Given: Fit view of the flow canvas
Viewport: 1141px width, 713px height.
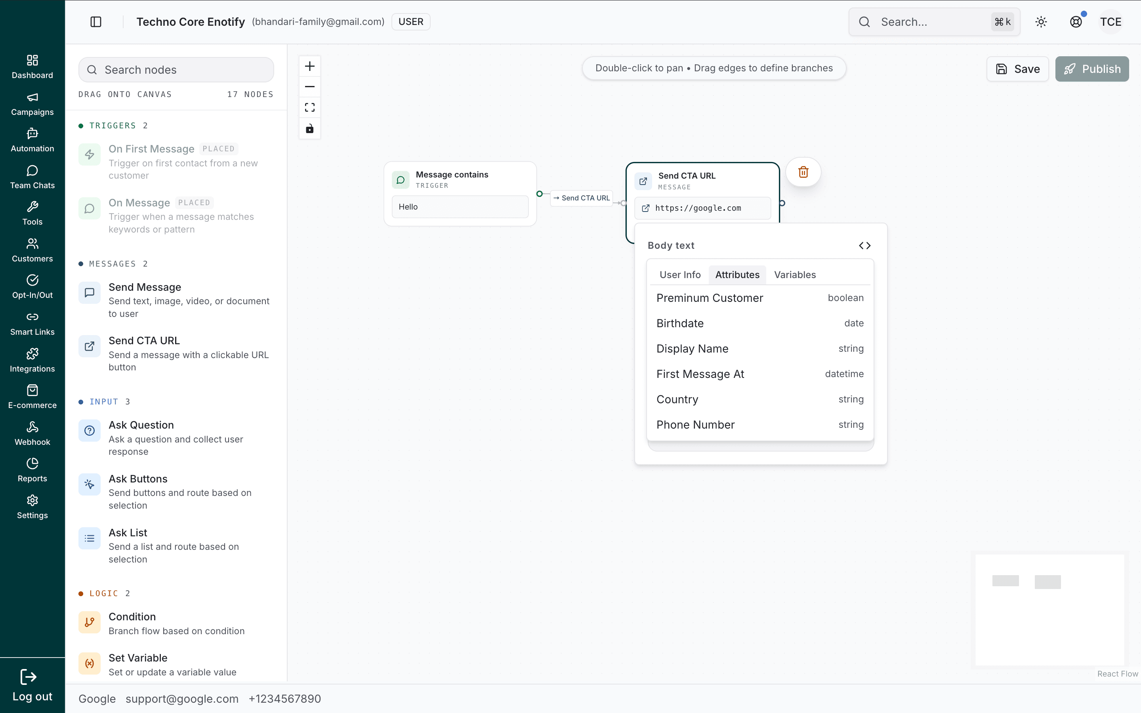Looking at the screenshot, I should click(x=310, y=107).
